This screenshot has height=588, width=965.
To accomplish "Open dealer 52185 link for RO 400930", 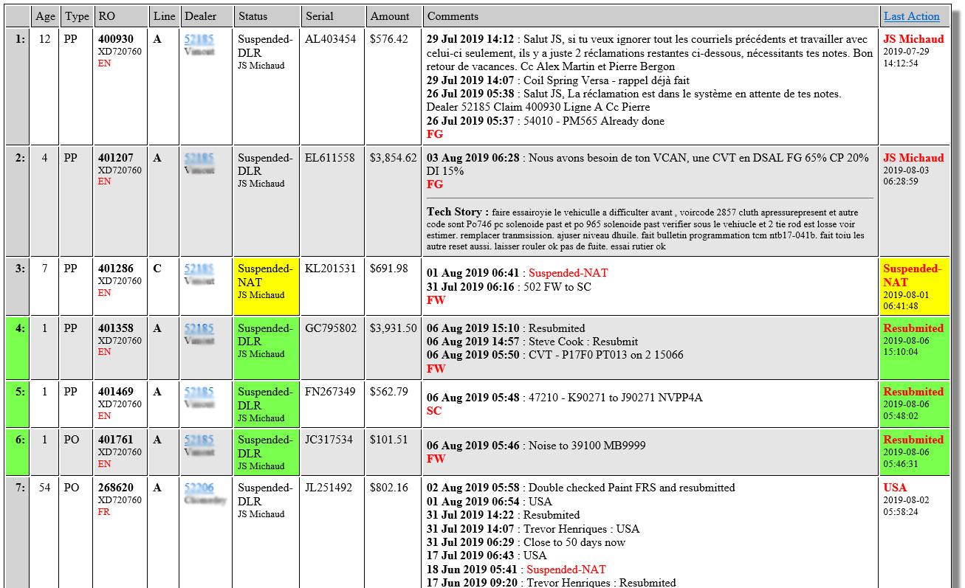I will click(199, 39).
